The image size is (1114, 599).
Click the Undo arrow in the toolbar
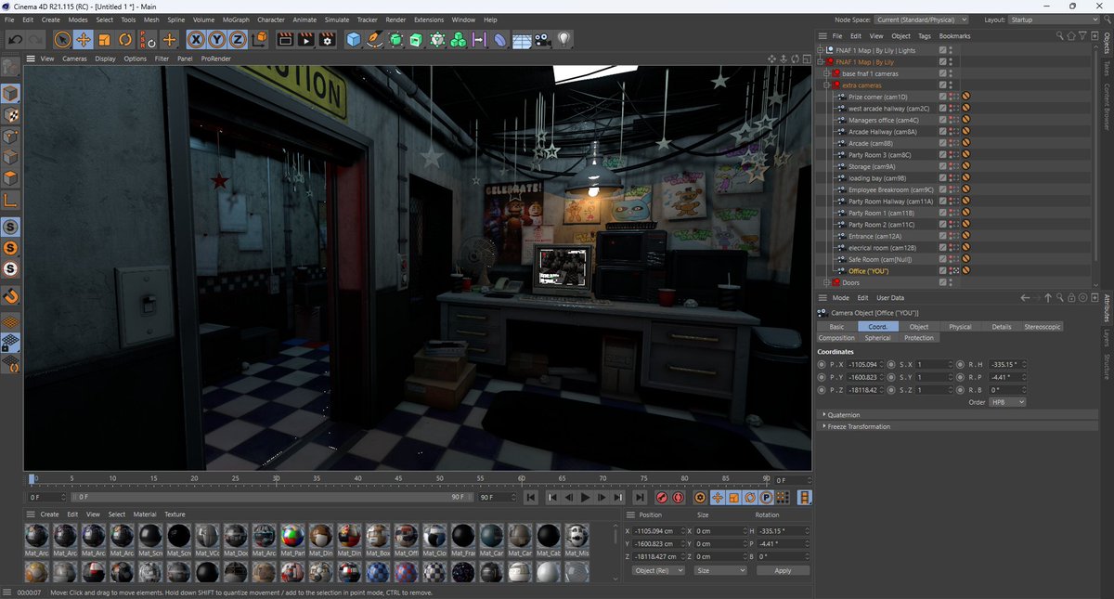tap(15, 40)
